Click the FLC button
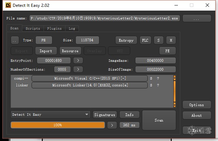Screen dimensions: 218x141 (145, 40)
